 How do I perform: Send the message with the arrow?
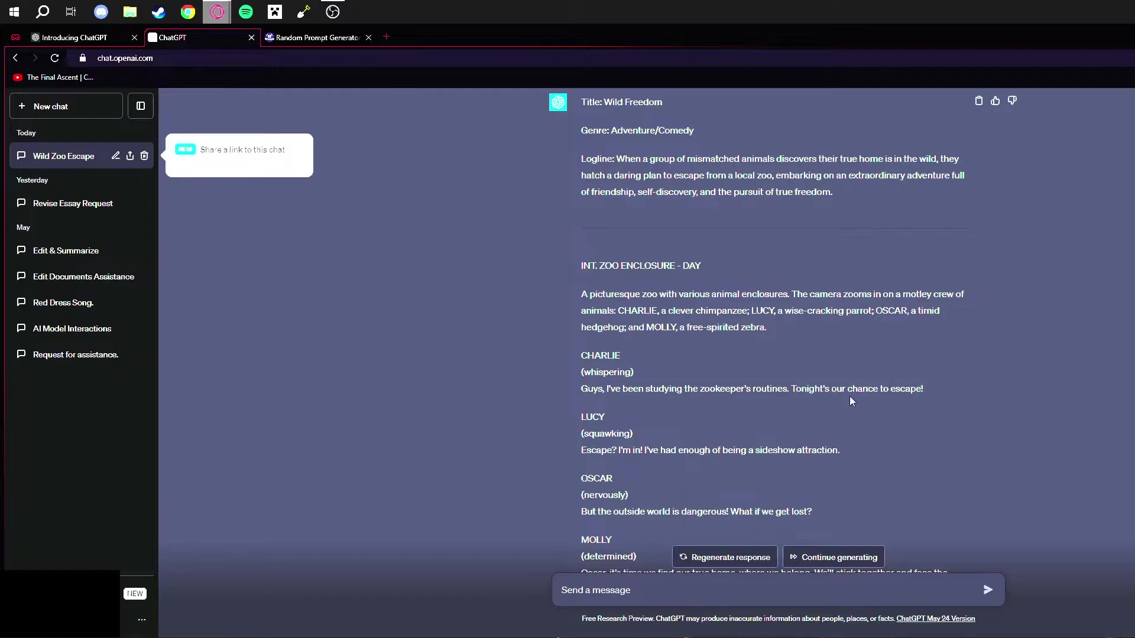[988, 590]
